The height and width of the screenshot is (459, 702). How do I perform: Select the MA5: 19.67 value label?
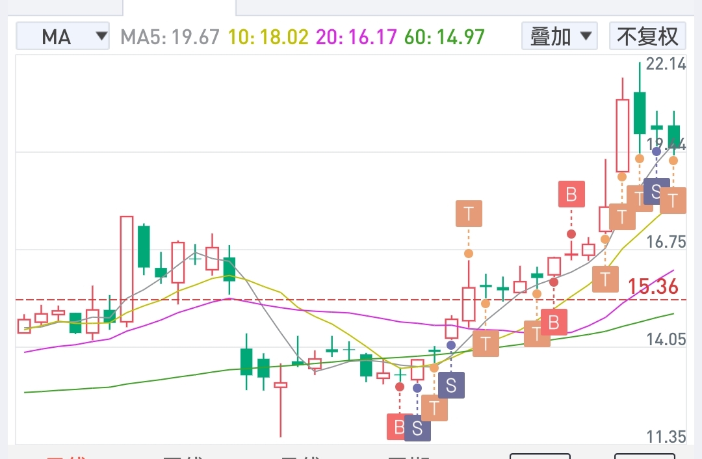click(170, 37)
